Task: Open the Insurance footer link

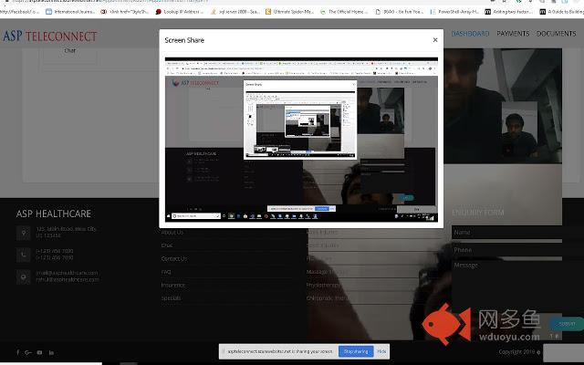Action: pos(172,285)
